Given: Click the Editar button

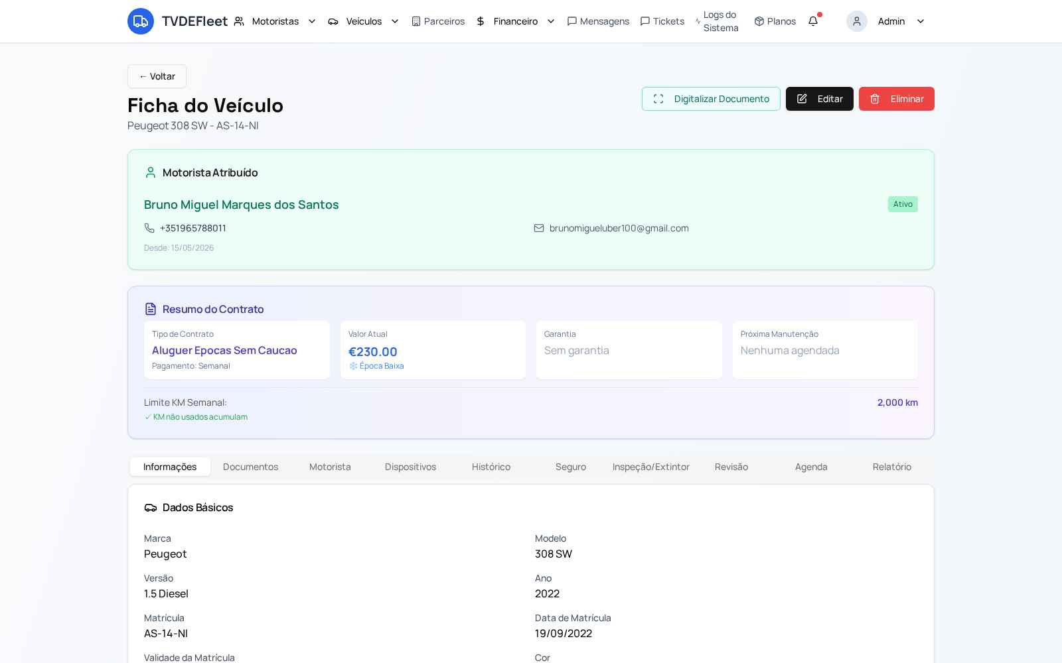Looking at the screenshot, I should click(820, 99).
